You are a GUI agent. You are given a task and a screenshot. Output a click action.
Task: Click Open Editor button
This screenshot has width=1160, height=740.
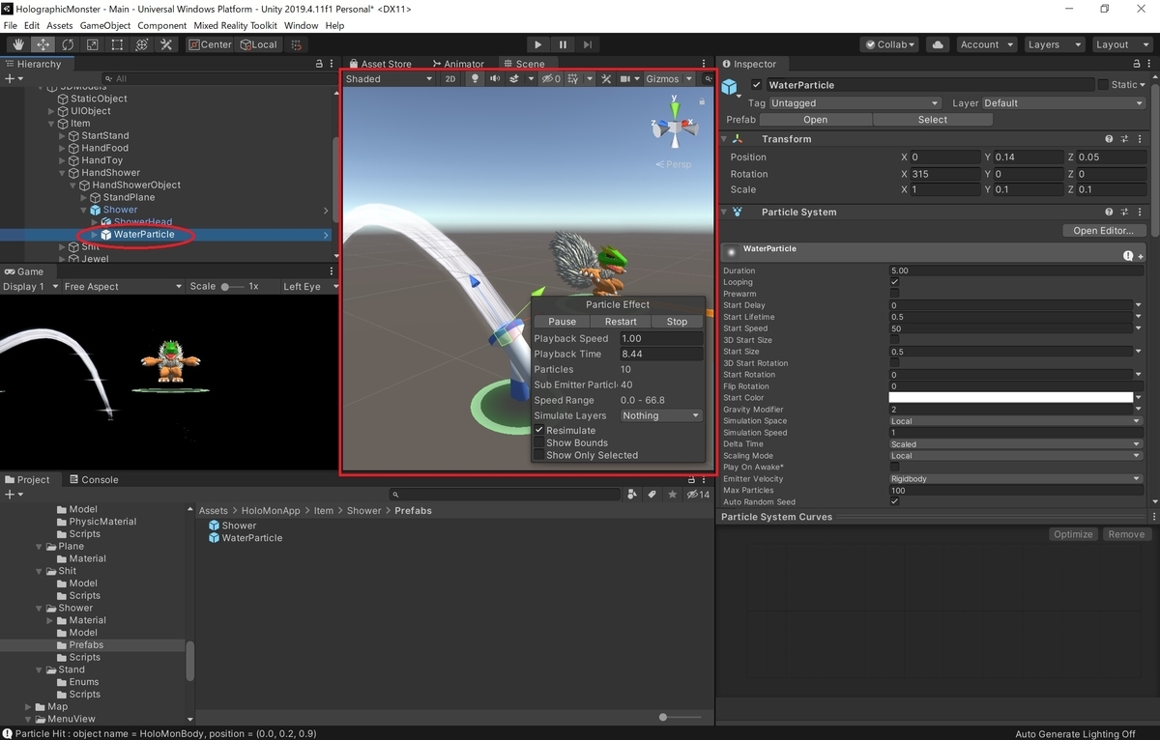(1103, 230)
